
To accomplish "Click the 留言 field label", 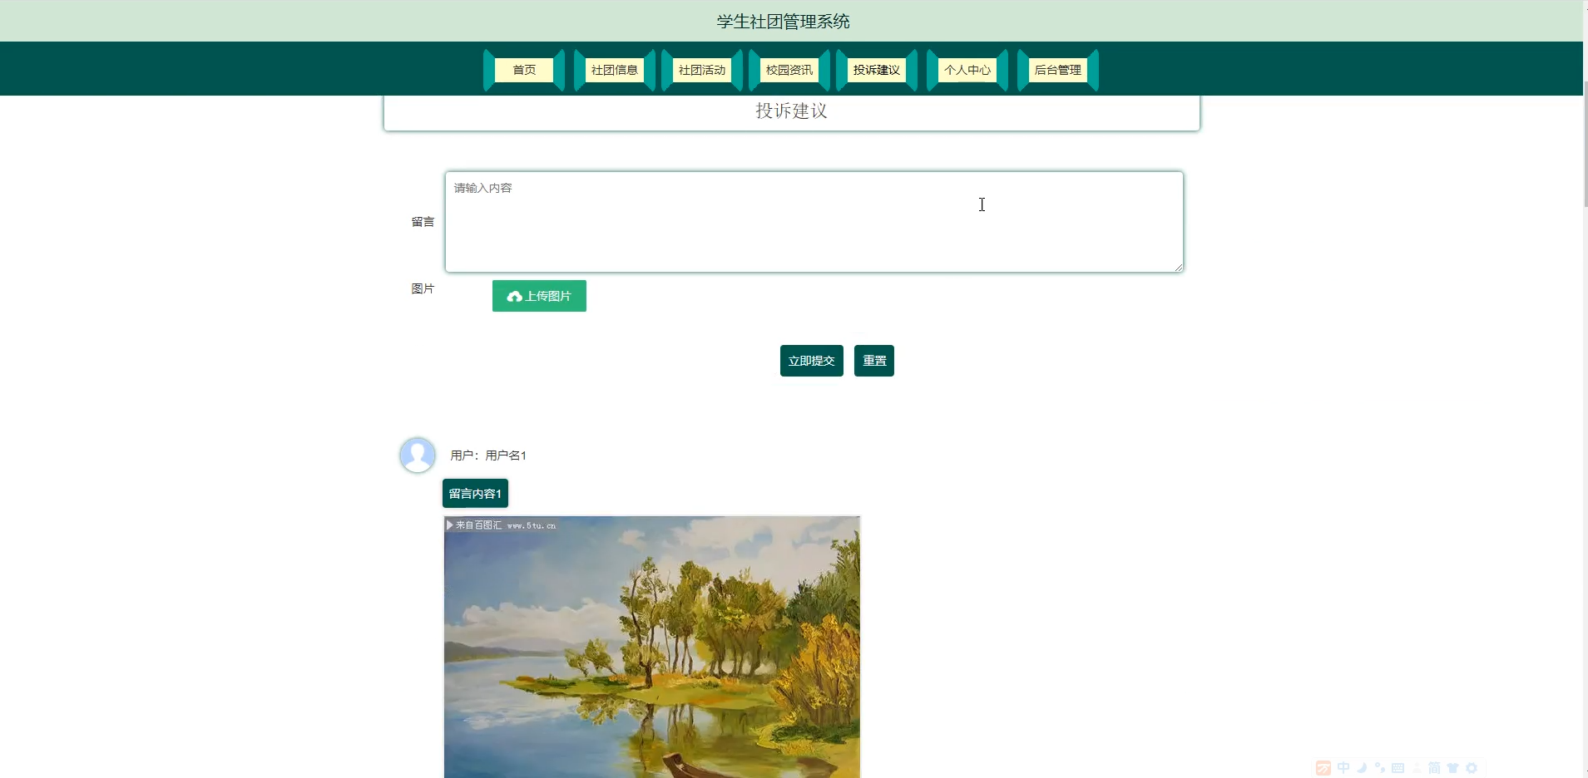I will tap(423, 222).
